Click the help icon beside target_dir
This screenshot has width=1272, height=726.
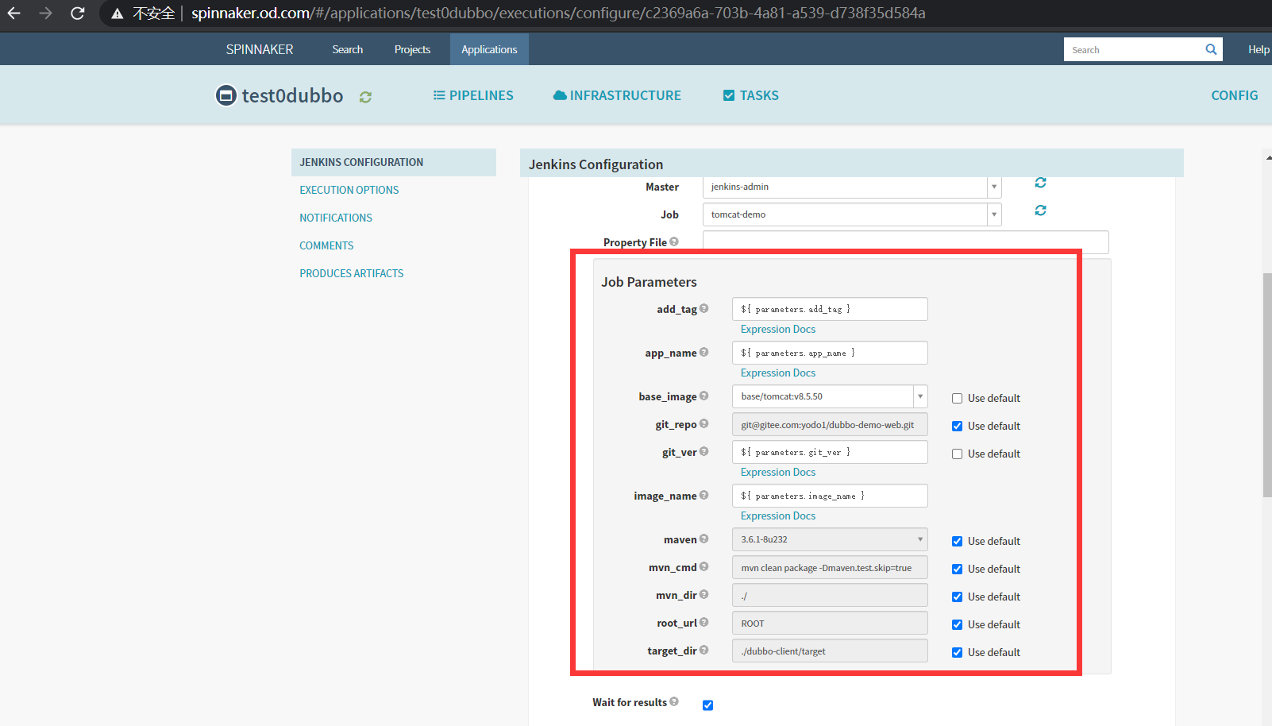[x=703, y=650]
